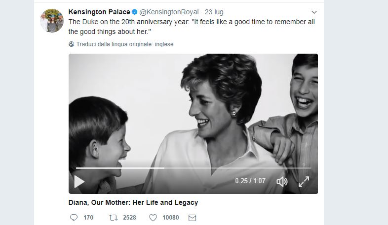Click the reply speech bubble icon
This screenshot has height=225, width=388.
pos(74,217)
